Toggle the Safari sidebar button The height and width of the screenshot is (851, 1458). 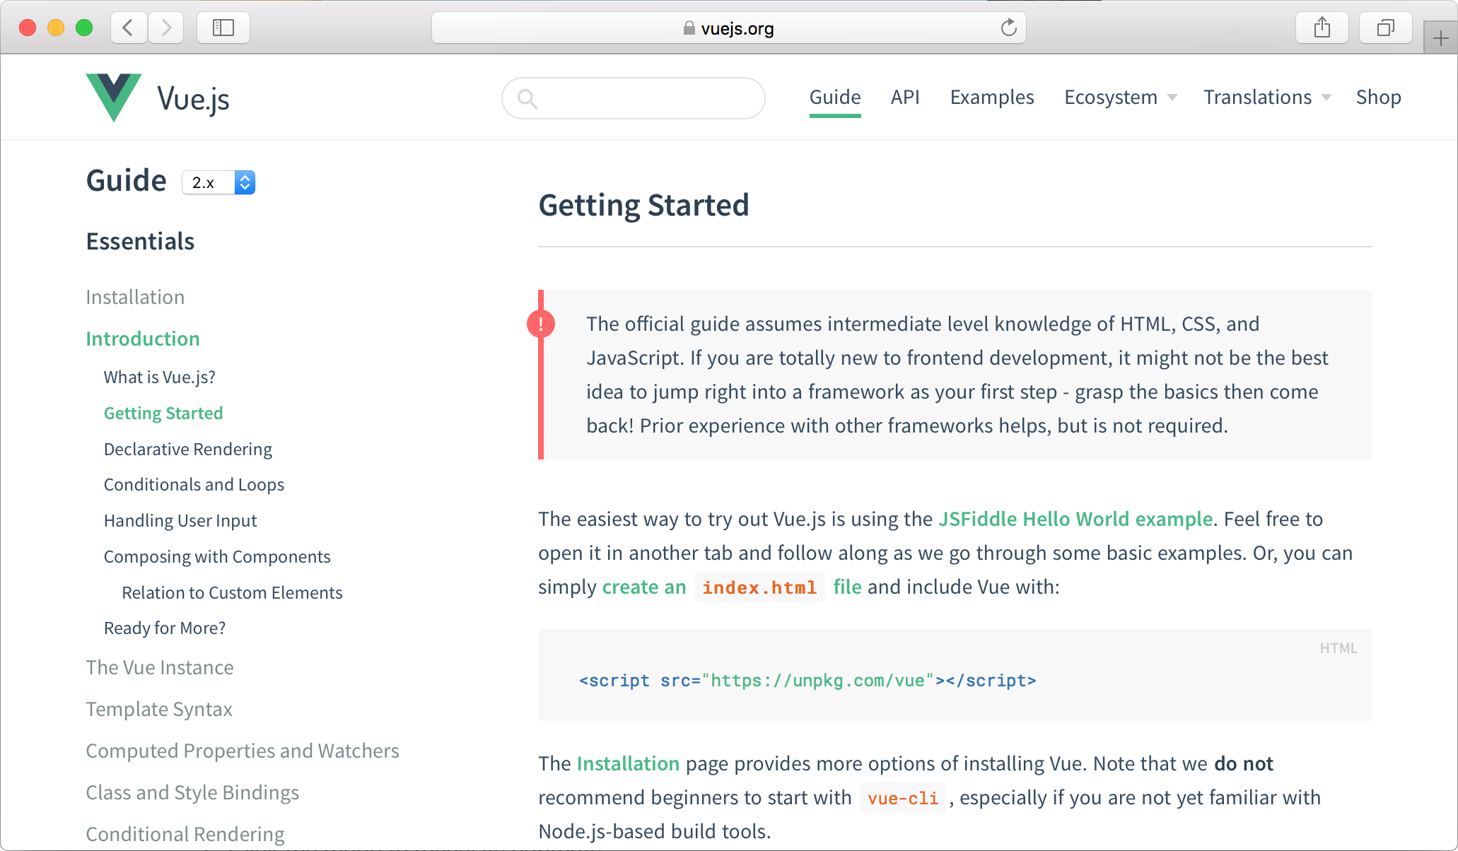[x=223, y=28]
